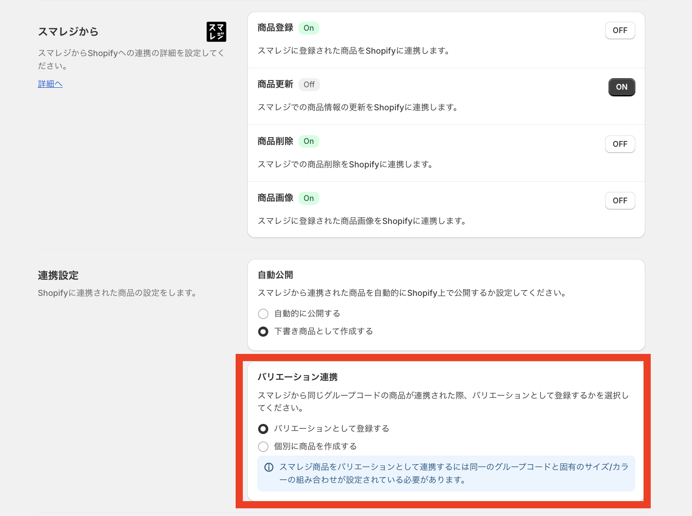Click the 商品画像 setting title
Viewport: 692px width, 516px height.
click(275, 198)
